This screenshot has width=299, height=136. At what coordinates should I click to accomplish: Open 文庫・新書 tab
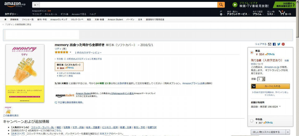99,19
